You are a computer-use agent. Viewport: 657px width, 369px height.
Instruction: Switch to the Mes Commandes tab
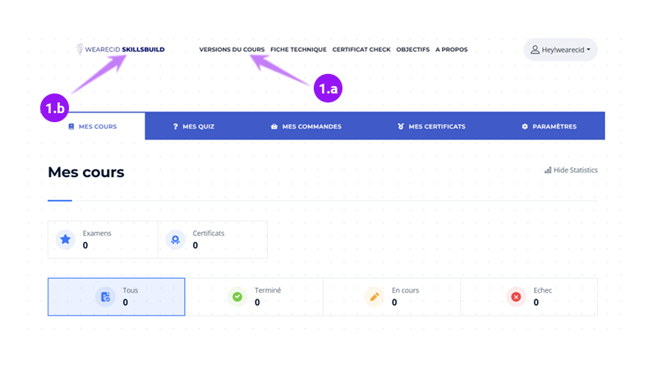click(306, 126)
